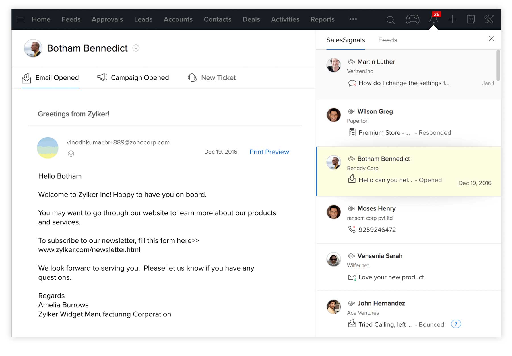This screenshot has height=356, width=512.
Task: Click the 7 count badge on John Hernandez
Action: click(x=456, y=324)
